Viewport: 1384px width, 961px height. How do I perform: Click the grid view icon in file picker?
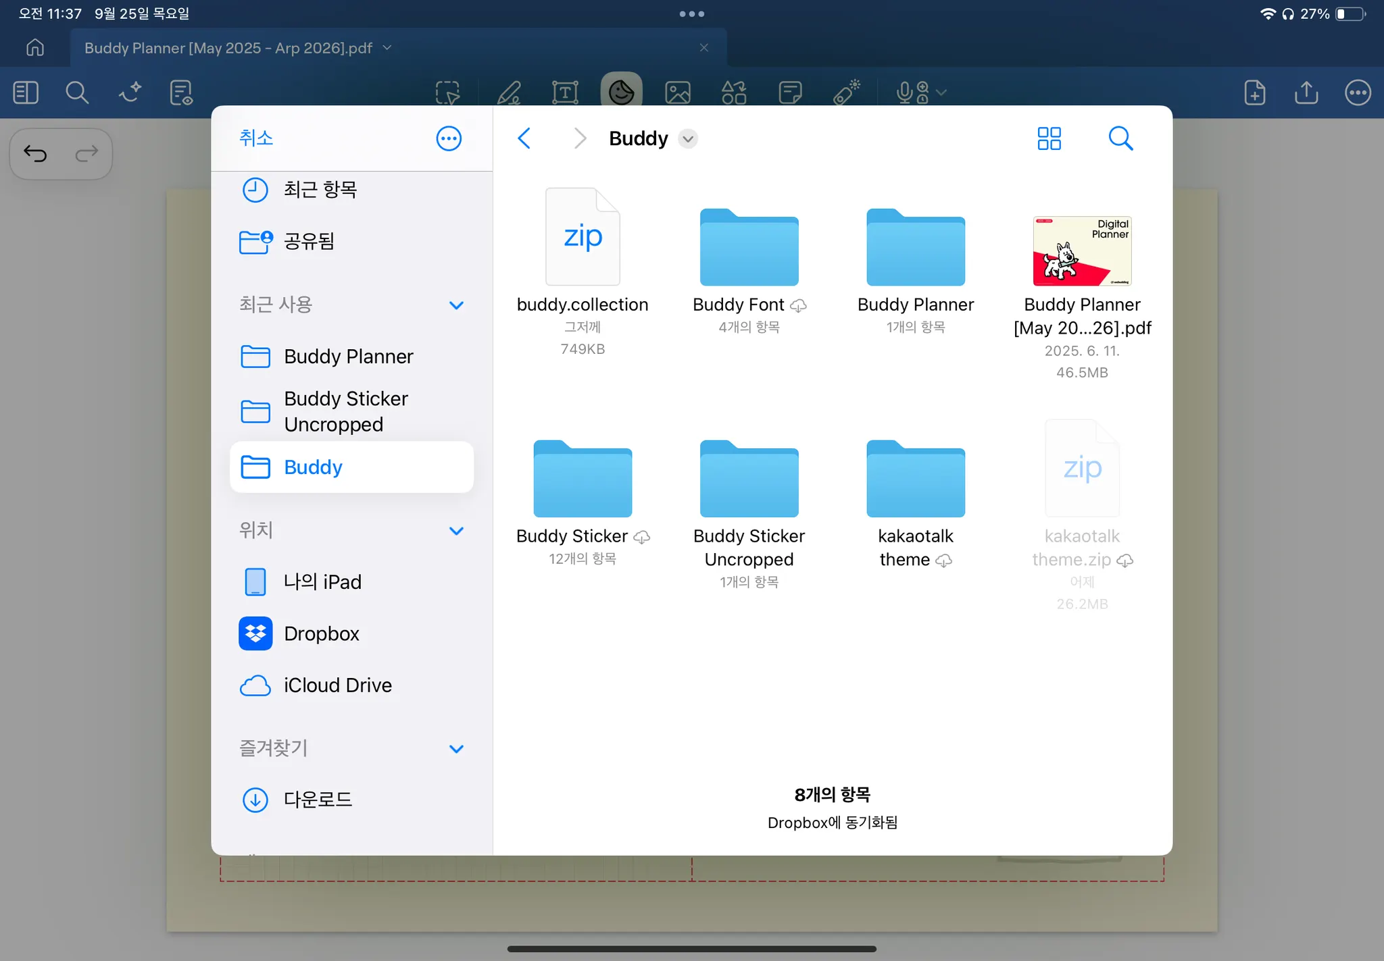tap(1049, 138)
